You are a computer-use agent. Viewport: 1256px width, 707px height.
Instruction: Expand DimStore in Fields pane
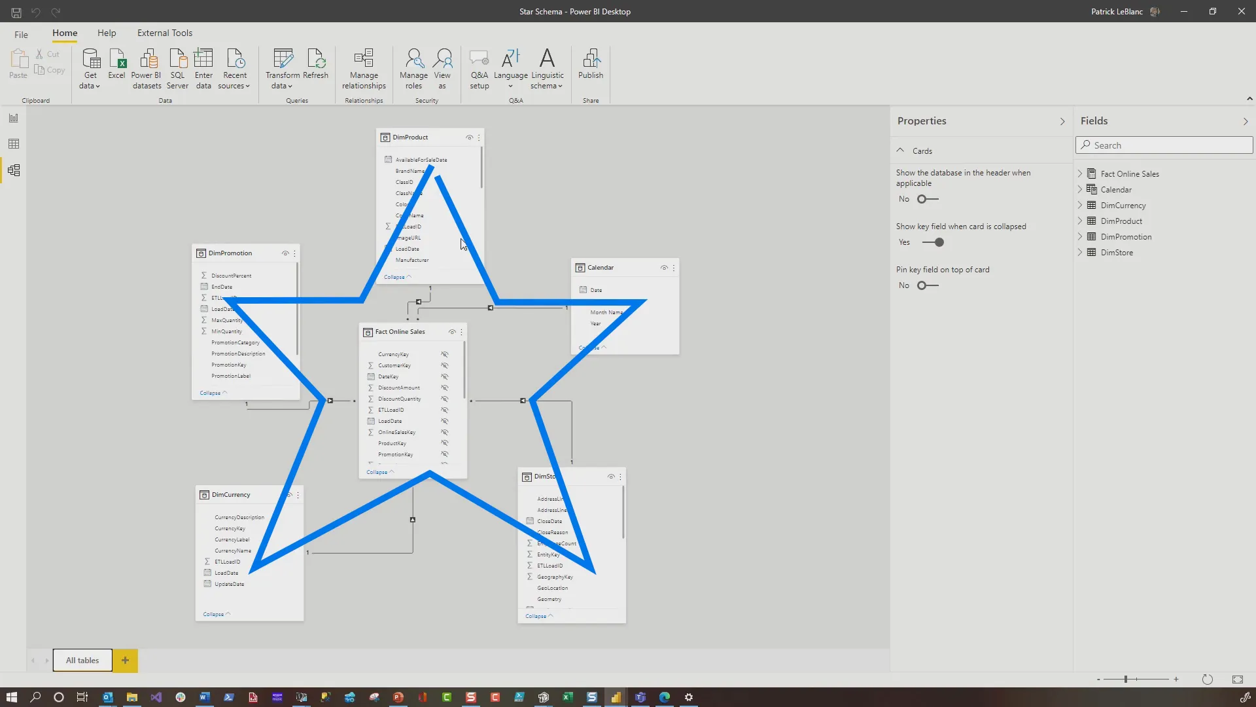[1080, 252]
